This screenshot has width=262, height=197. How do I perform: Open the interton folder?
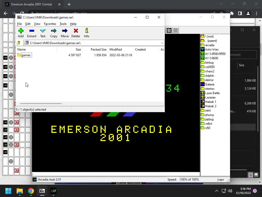tap(208, 88)
